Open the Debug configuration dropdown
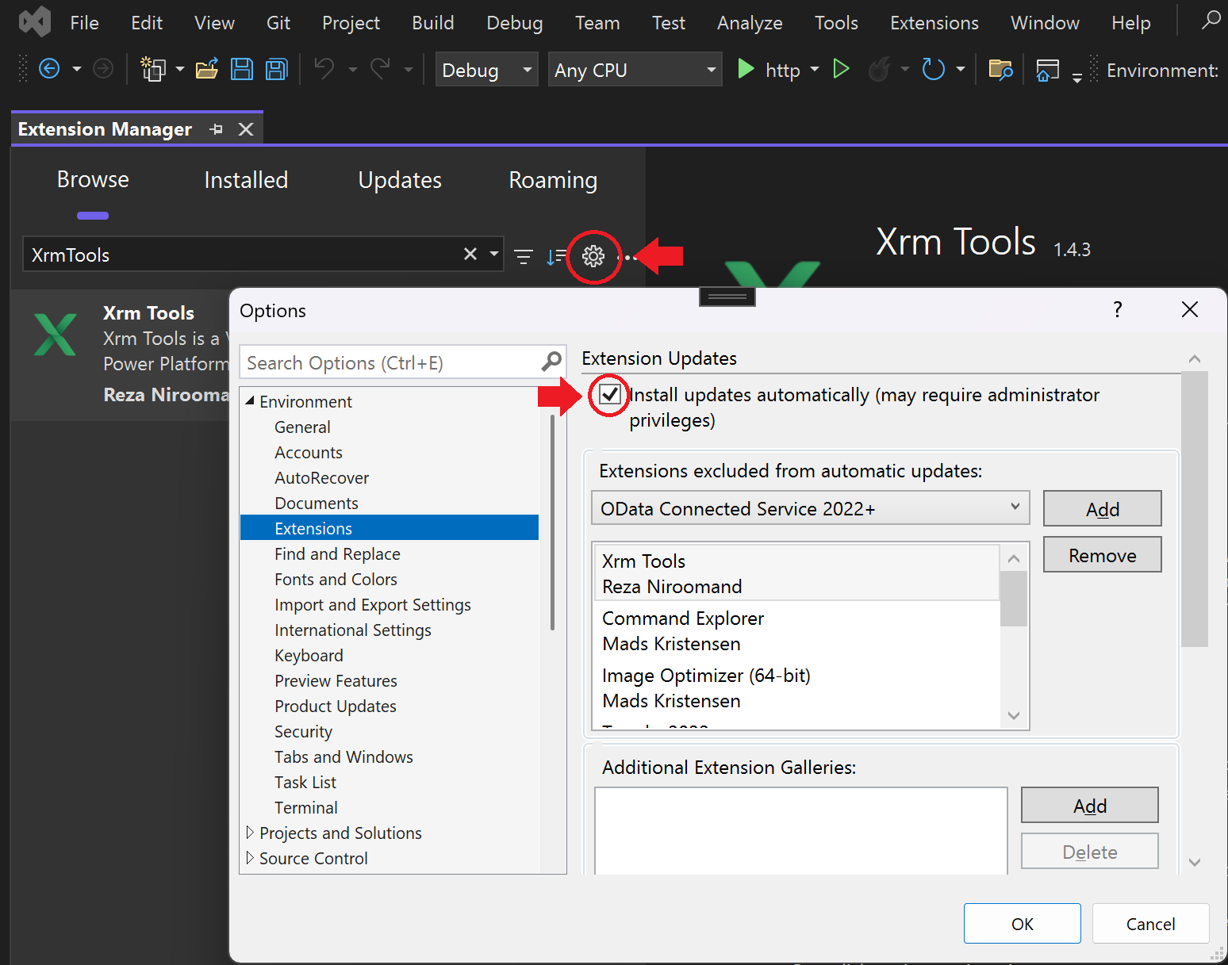The width and height of the screenshot is (1228, 965). [x=486, y=70]
